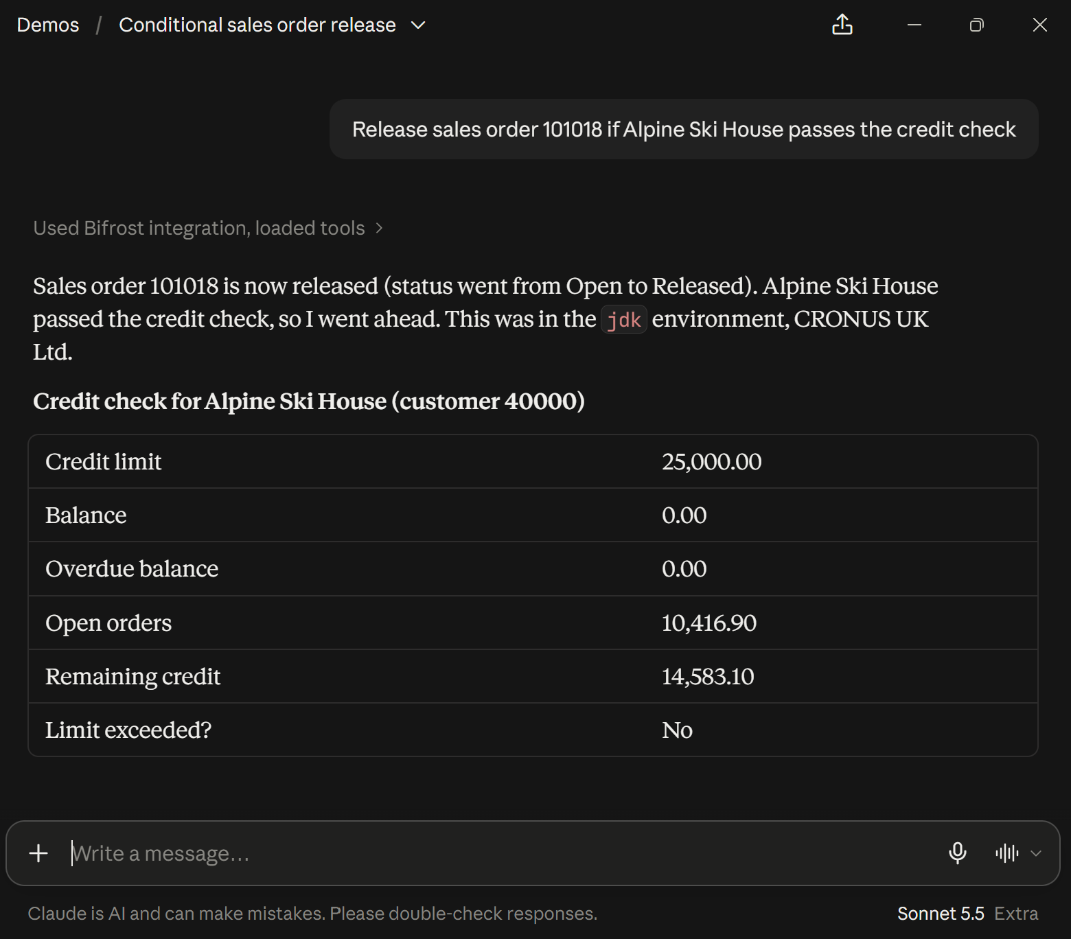Viewport: 1071px width, 939px height.
Task: Restore down the window
Action: coord(976,25)
